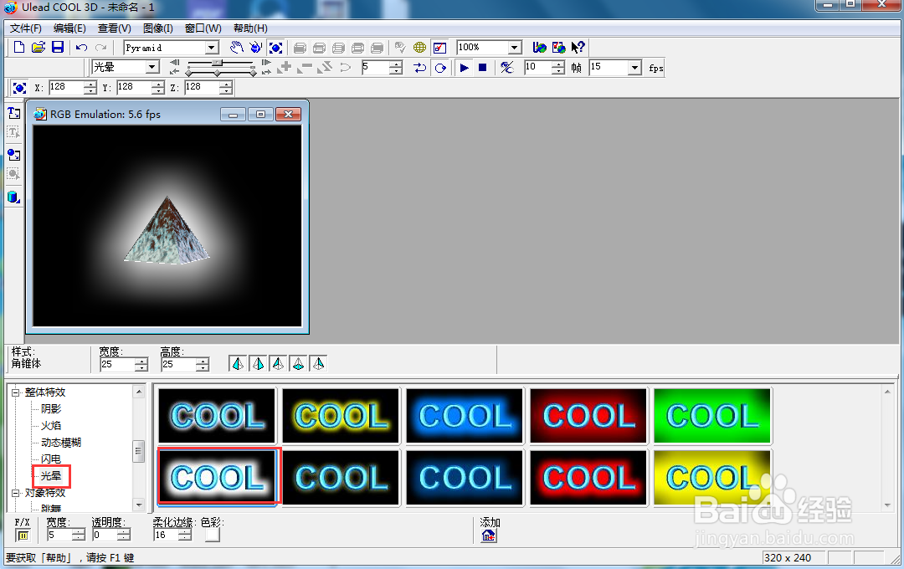Select 火焰 in the effects tree

coord(51,425)
